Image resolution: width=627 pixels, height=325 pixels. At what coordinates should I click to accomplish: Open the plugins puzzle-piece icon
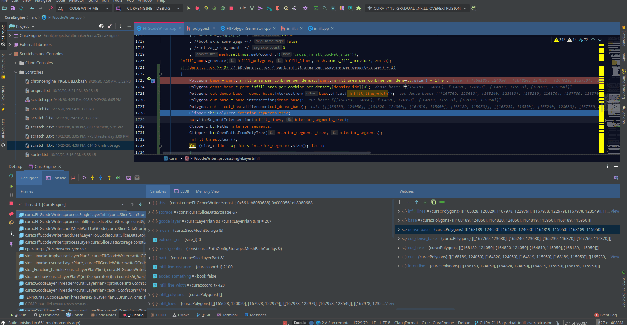(359, 8)
